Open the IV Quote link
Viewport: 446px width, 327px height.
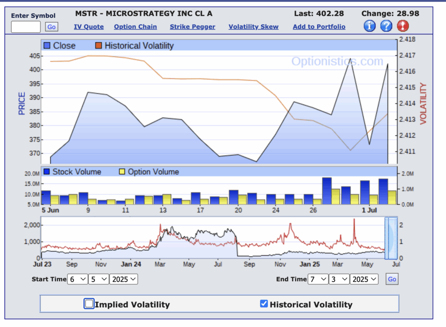[89, 27]
